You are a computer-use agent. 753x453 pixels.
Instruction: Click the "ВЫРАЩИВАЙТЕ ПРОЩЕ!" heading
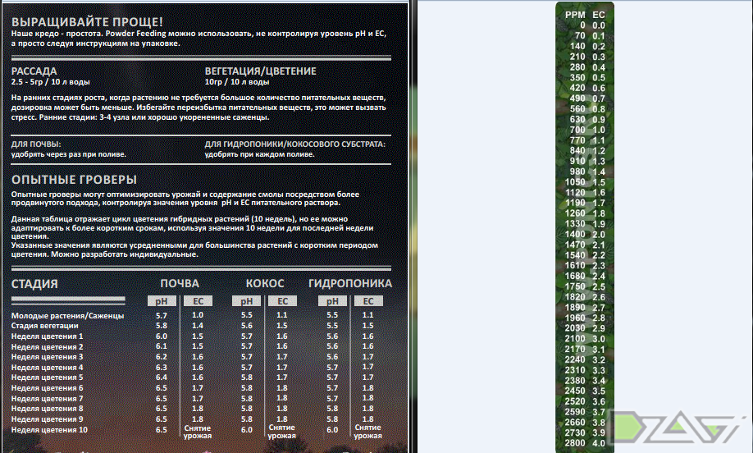(87, 22)
